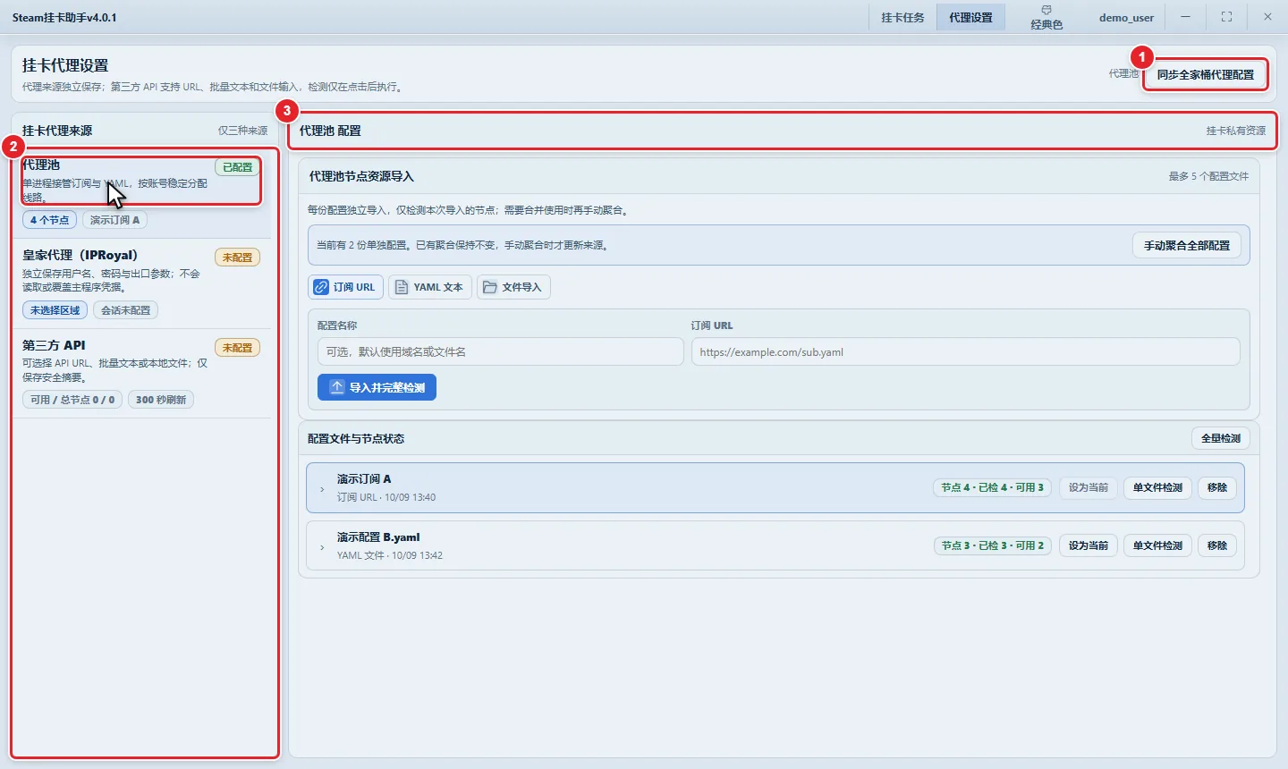
Task: Click 移除 on the 演示配置 B.yaml row
Action: [x=1217, y=545]
